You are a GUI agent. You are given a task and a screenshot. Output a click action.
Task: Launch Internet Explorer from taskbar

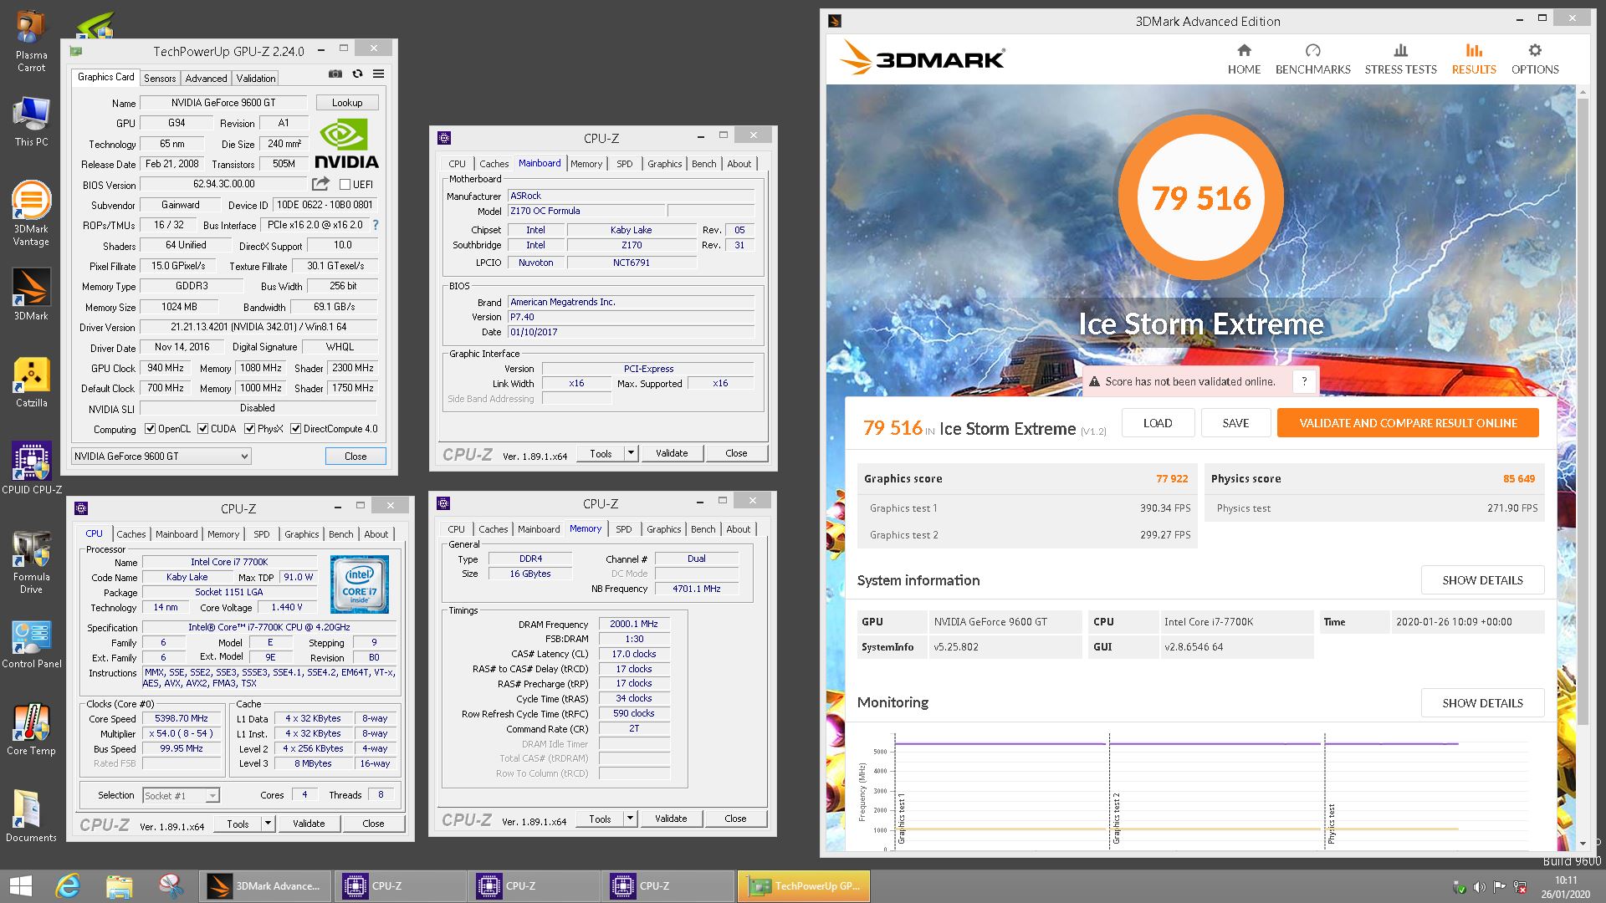68,885
